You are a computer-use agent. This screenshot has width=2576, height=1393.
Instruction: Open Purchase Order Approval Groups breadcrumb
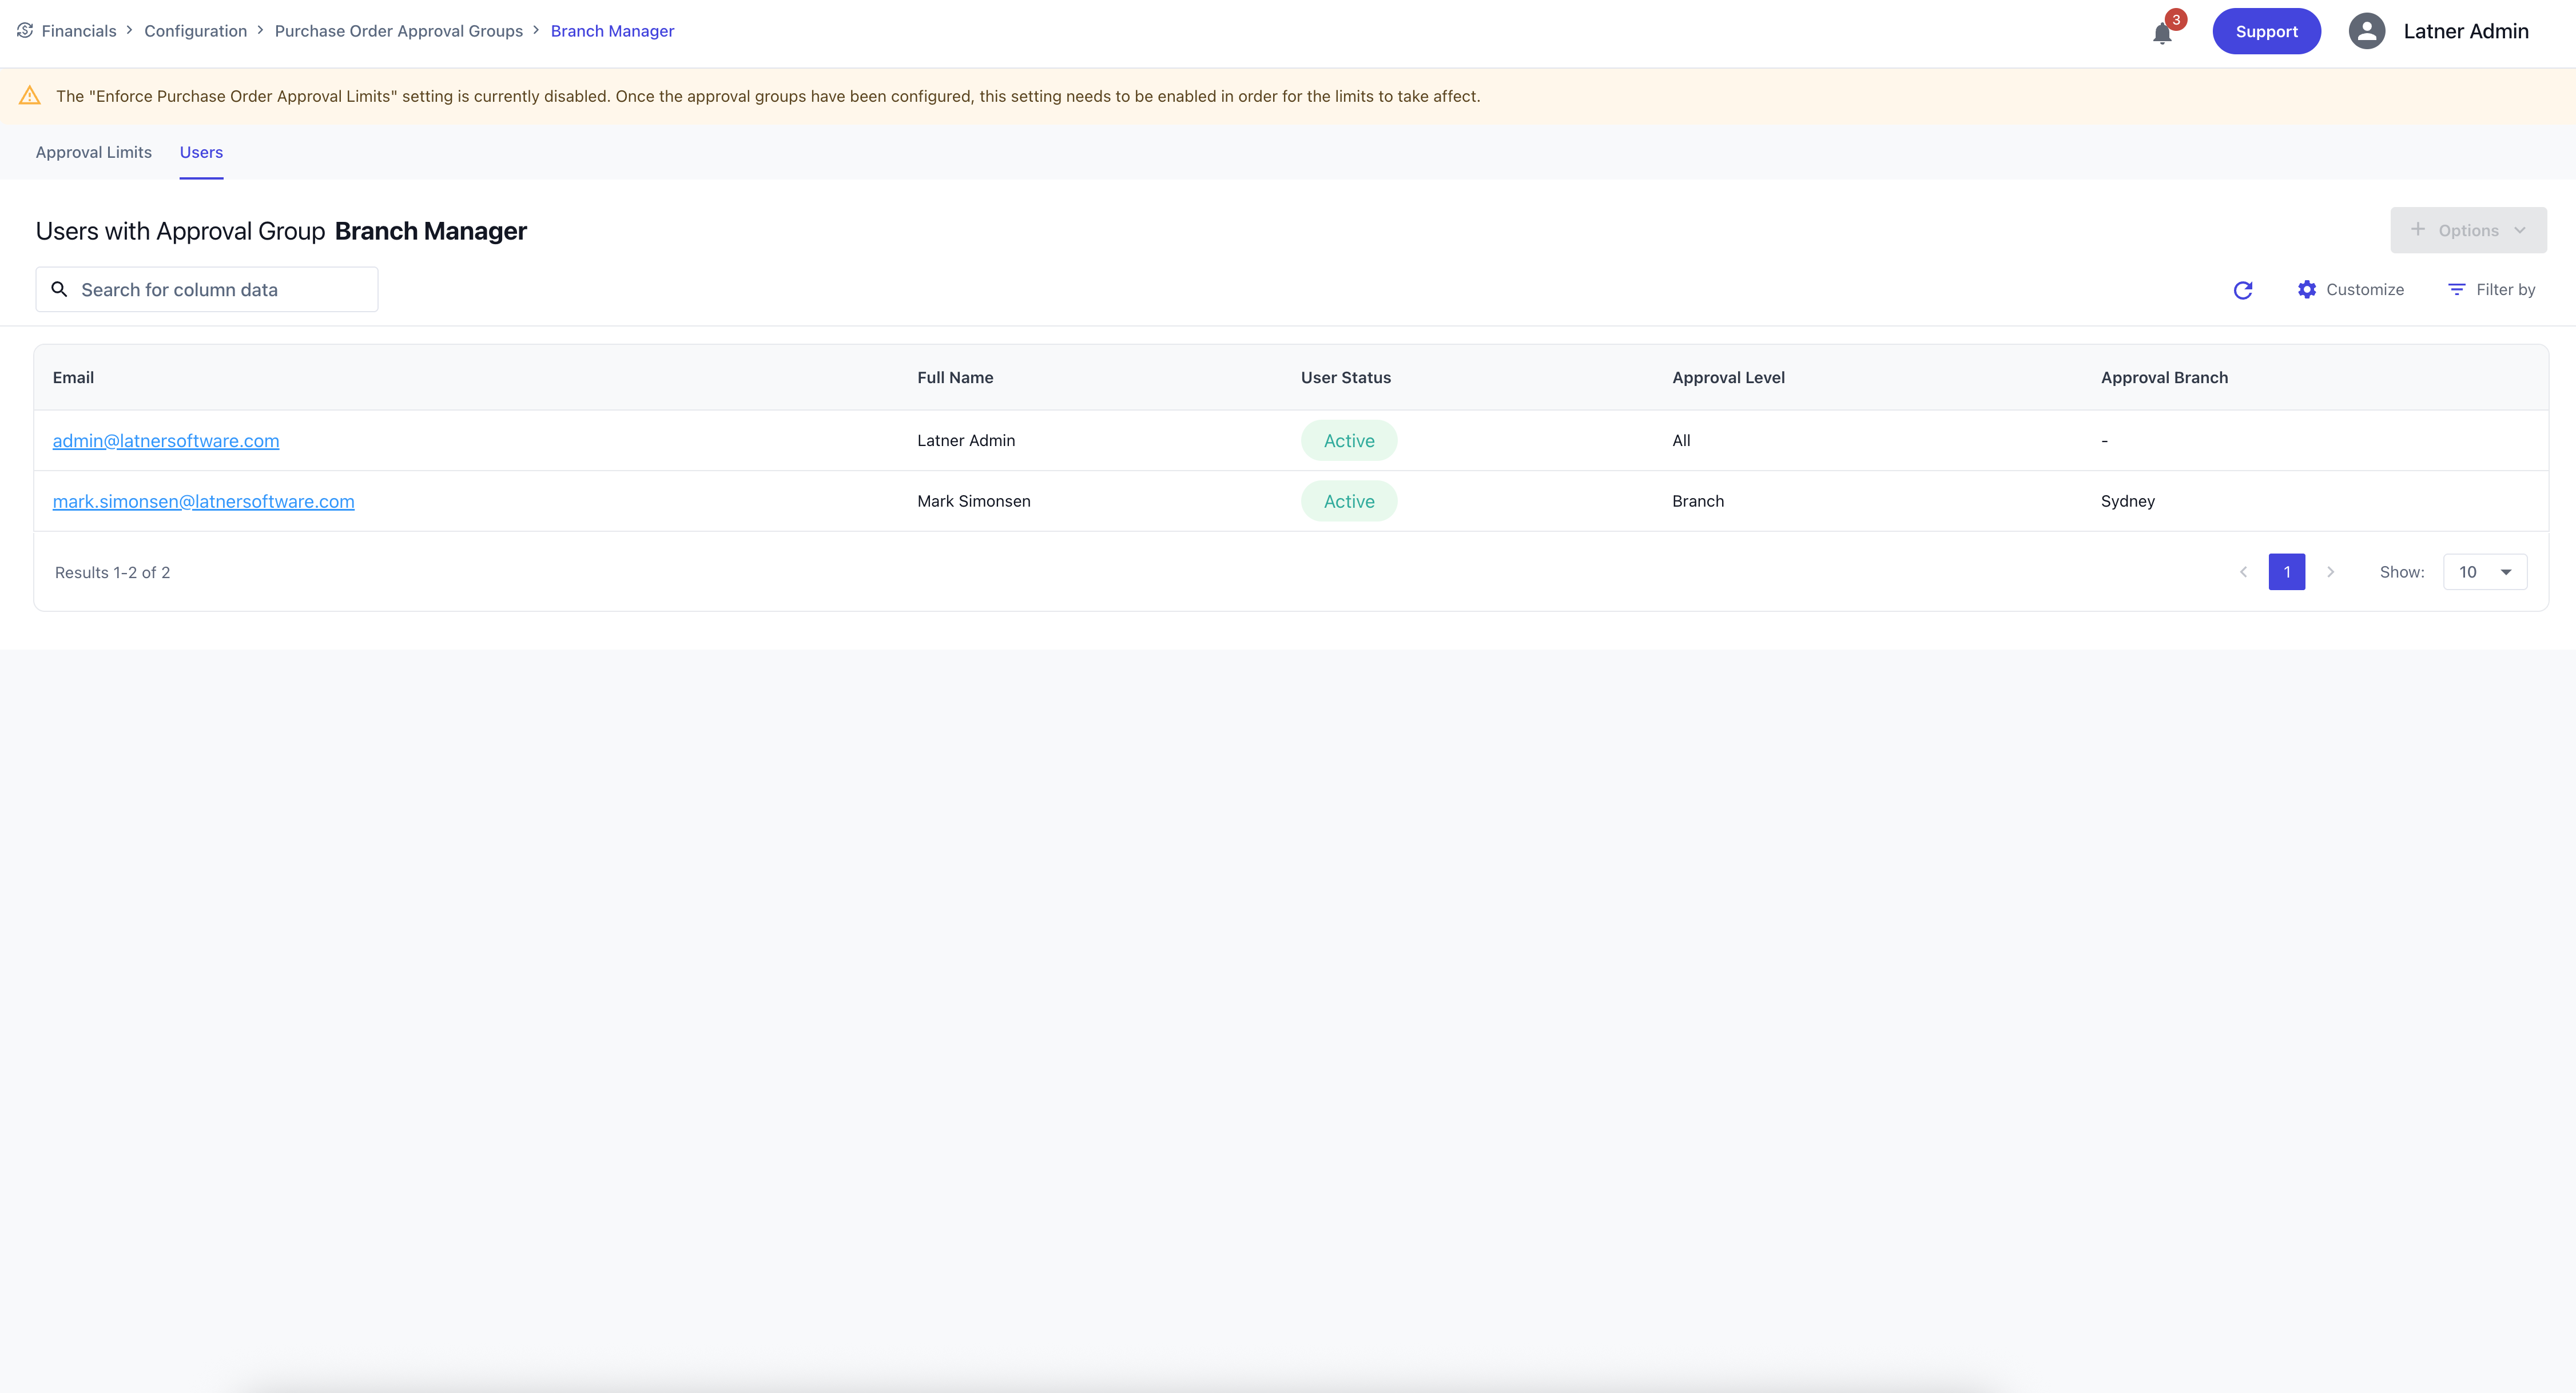pyautogui.click(x=398, y=31)
